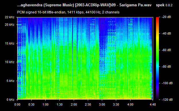Click the red top of color scale

pyautogui.click(x=157, y=18)
